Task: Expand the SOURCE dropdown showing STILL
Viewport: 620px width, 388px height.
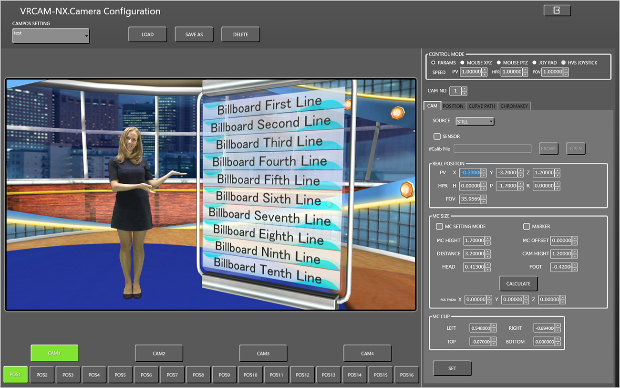Action: coord(475,121)
